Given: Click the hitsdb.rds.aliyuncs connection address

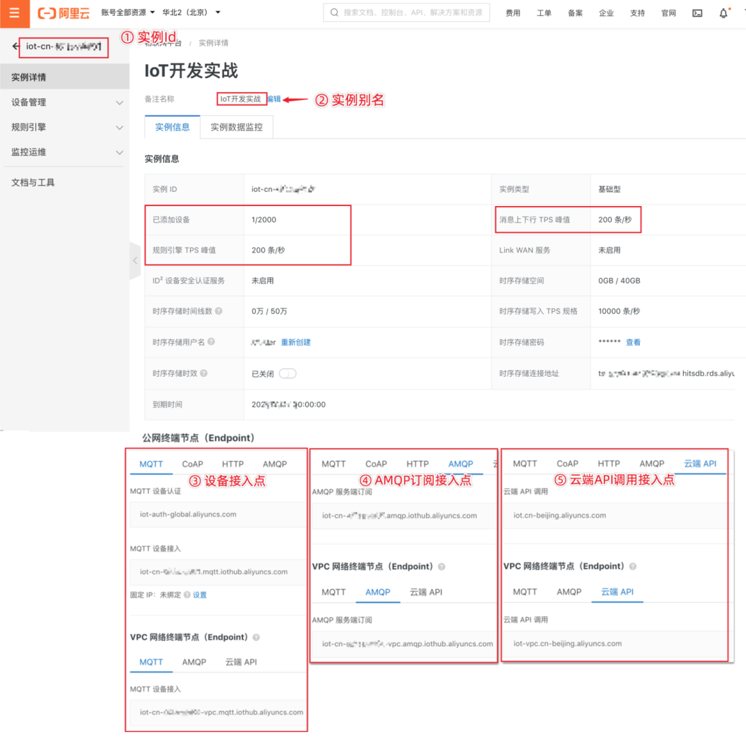Looking at the screenshot, I should 666,373.
